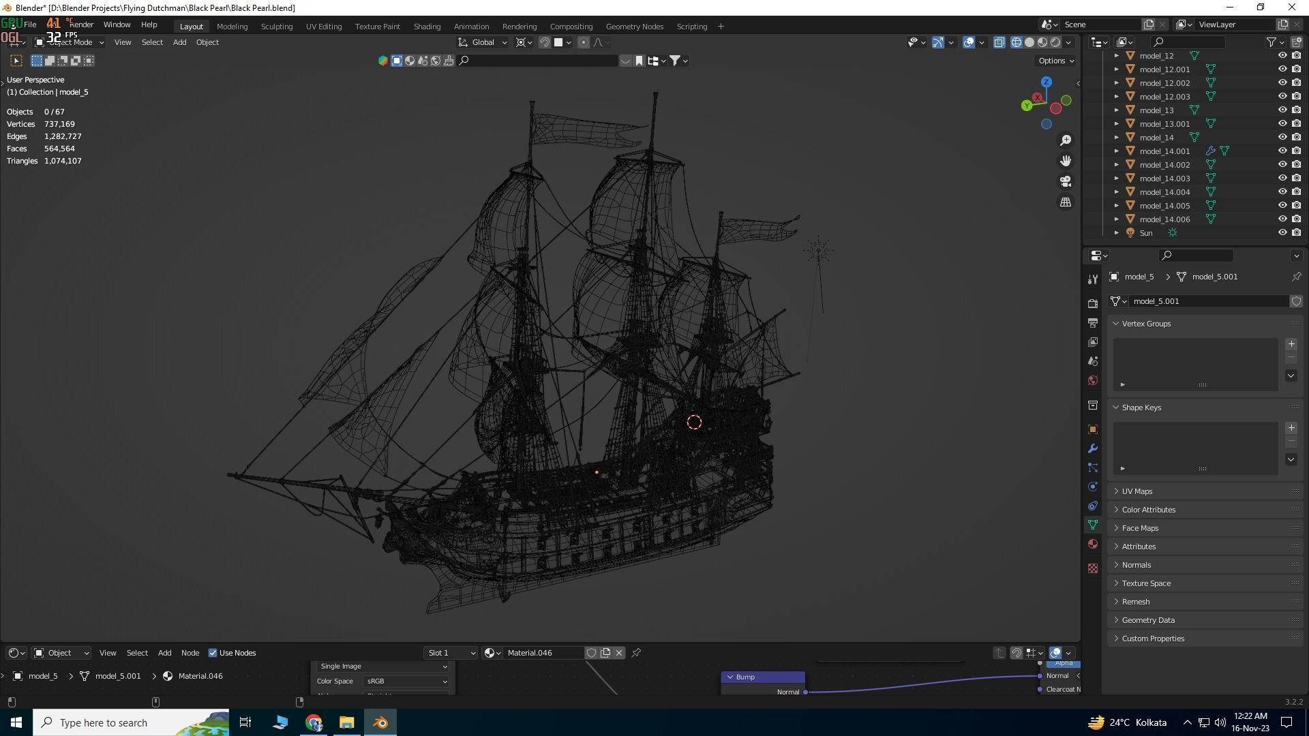The height and width of the screenshot is (736, 1309).
Task: Hide model_13 in the outliner
Action: click(1282, 110)
